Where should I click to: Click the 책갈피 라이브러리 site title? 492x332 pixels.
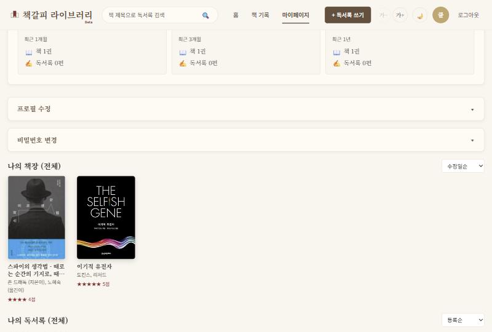click(57, 15)
